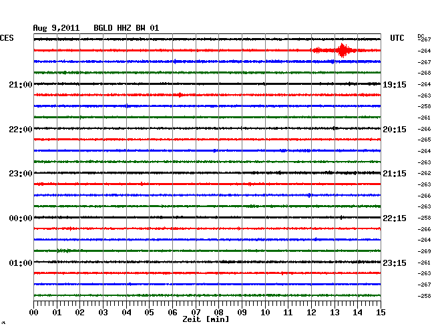Click the 19:15 UTC time label

[394, 85]
